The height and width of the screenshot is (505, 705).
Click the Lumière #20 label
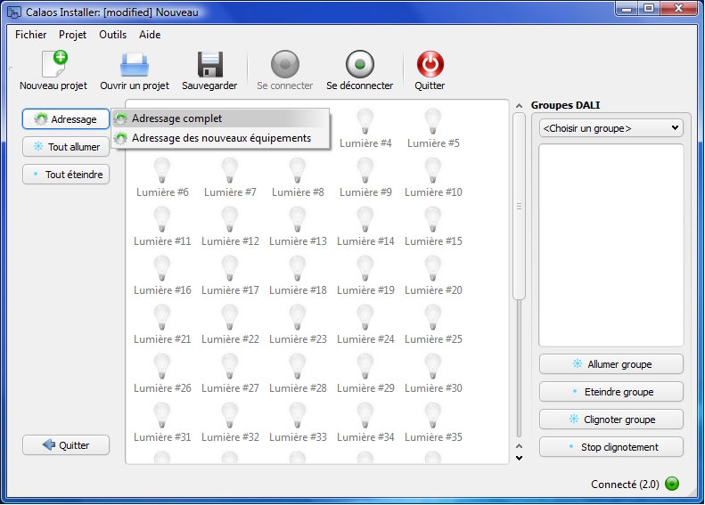click(433, 290)
